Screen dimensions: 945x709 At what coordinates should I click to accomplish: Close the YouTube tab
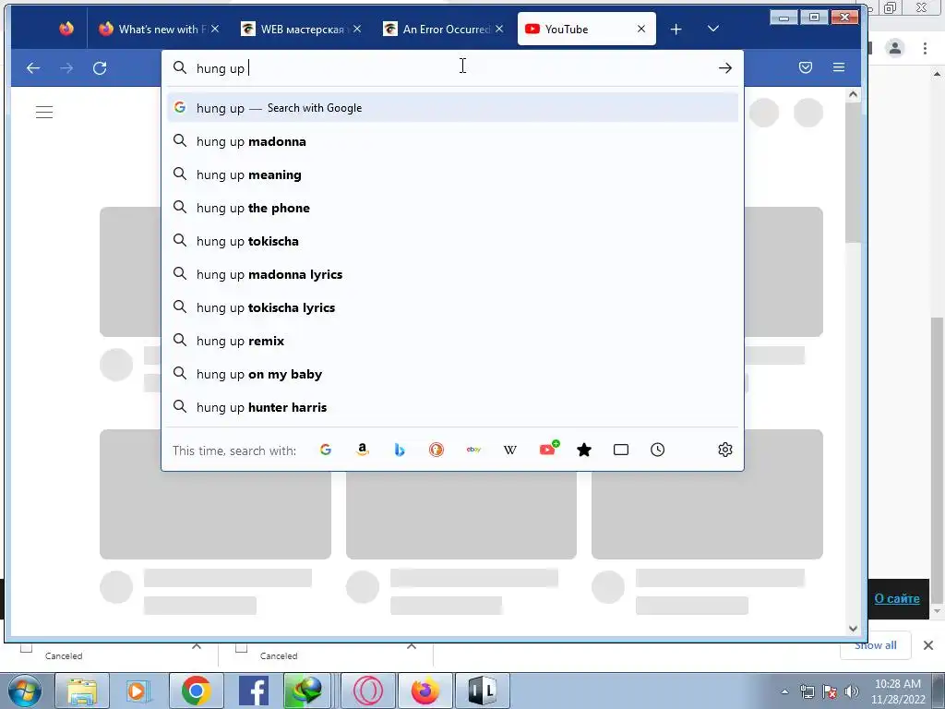pos(641,29)
